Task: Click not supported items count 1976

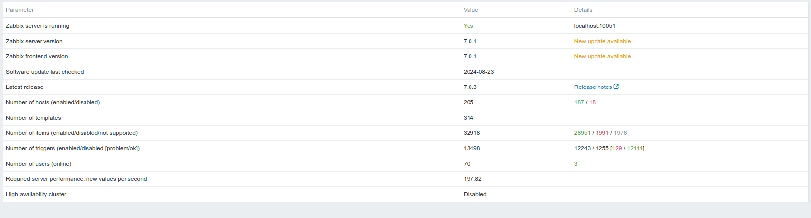Action: coord(620,133)
